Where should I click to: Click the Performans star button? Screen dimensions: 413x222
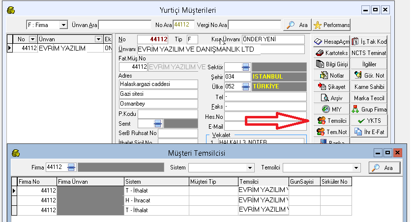point(331,25)
